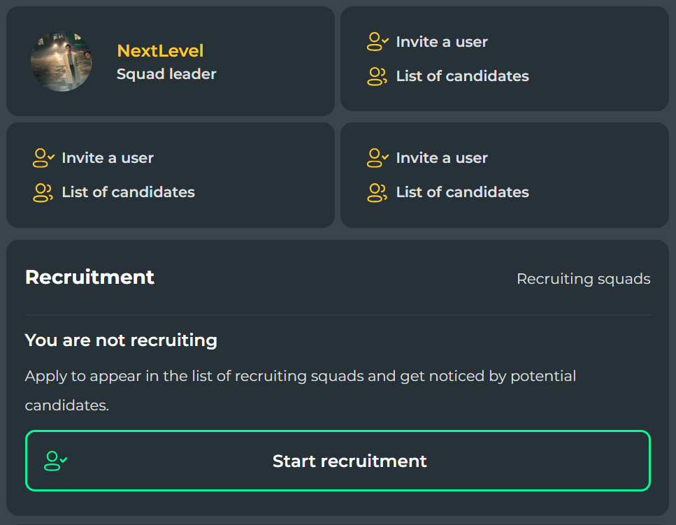Click green user-check icon in Start recruitment

click(x=56, y=461)
